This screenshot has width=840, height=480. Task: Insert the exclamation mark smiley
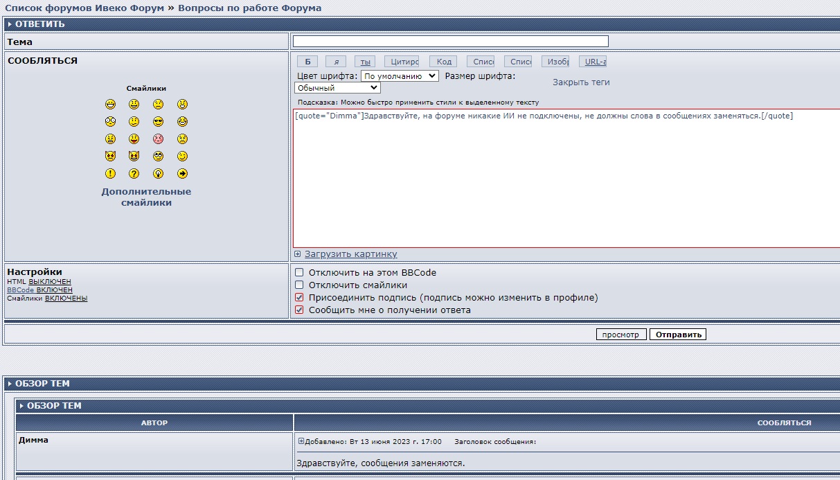click(110, 174)
